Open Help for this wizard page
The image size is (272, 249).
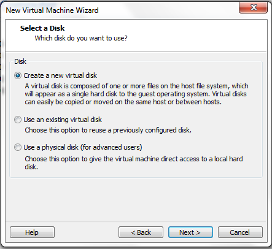click(x=32, y=232)
